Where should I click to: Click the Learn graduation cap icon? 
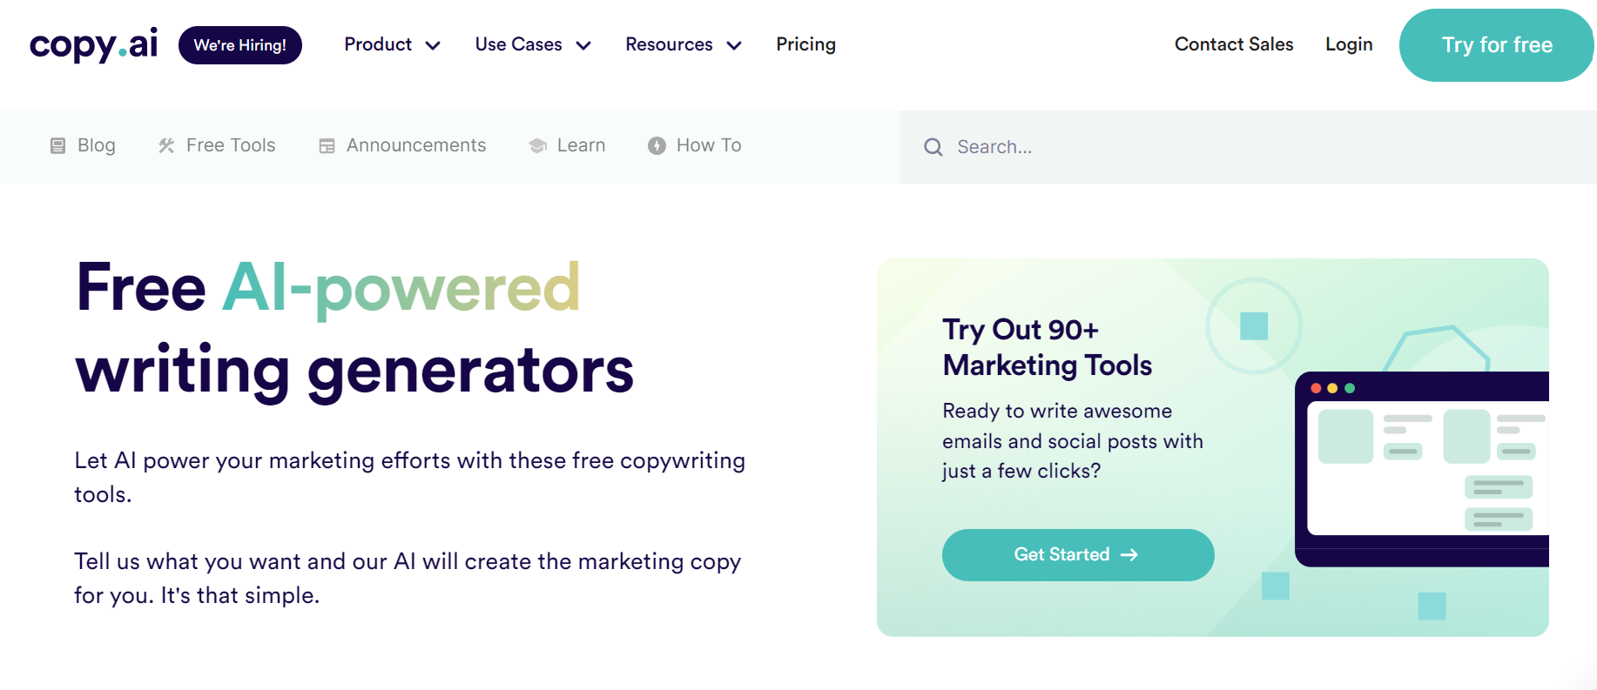click(537, 146)
